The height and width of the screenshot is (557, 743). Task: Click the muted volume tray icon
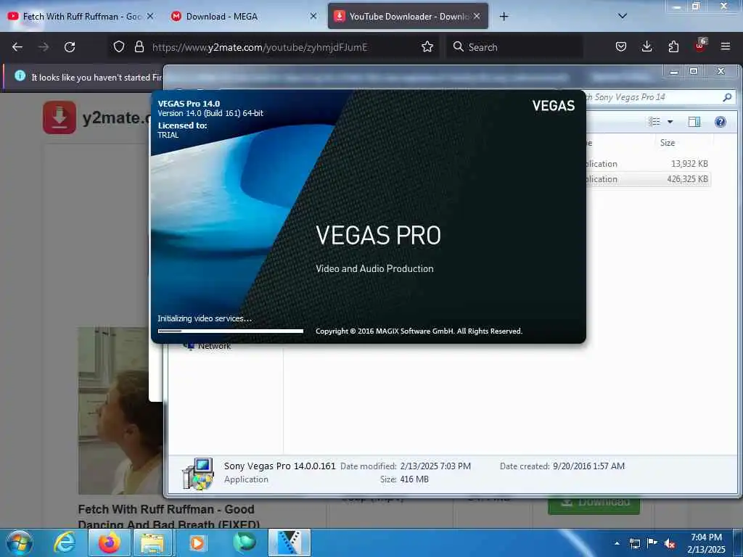[670, 543]
